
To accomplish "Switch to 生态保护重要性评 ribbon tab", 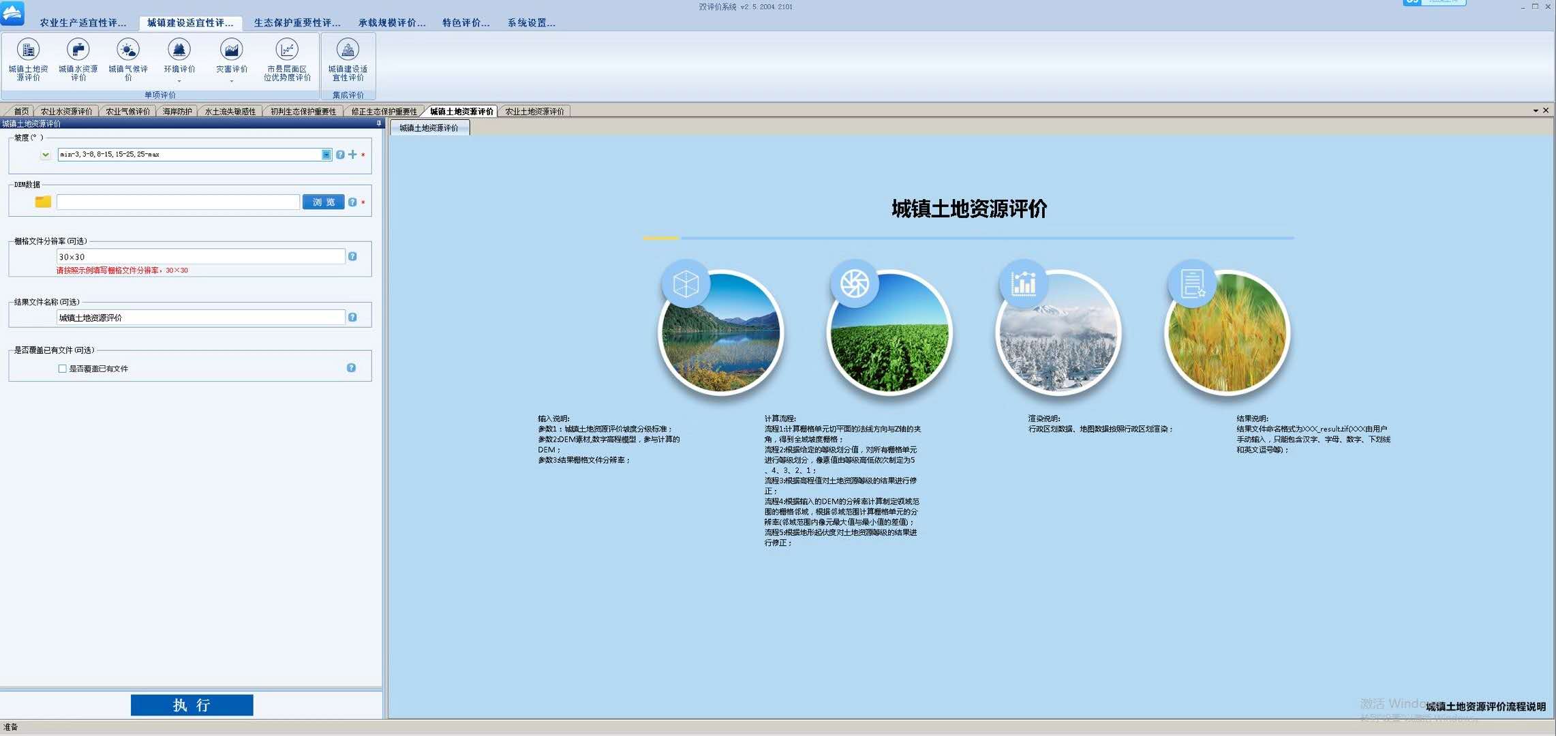I will [x=297, y=22].
